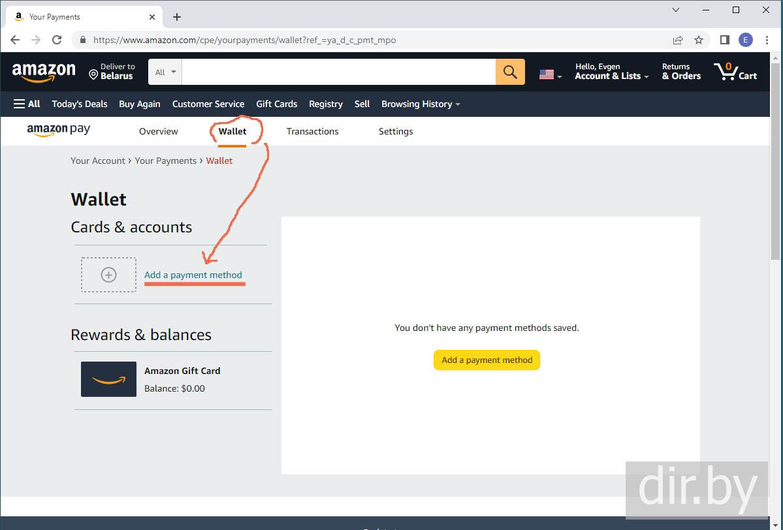
Task: Open a new browser tab
Action: tap(177, 17)
